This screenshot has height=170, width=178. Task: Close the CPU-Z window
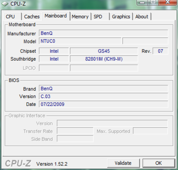(168, 2)
